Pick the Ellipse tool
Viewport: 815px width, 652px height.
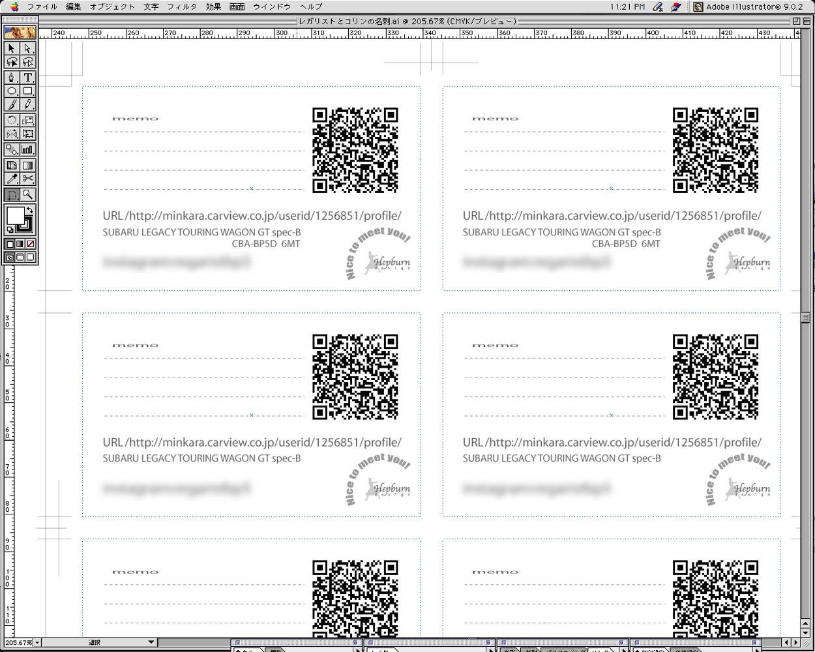click(x=12, y=91)
